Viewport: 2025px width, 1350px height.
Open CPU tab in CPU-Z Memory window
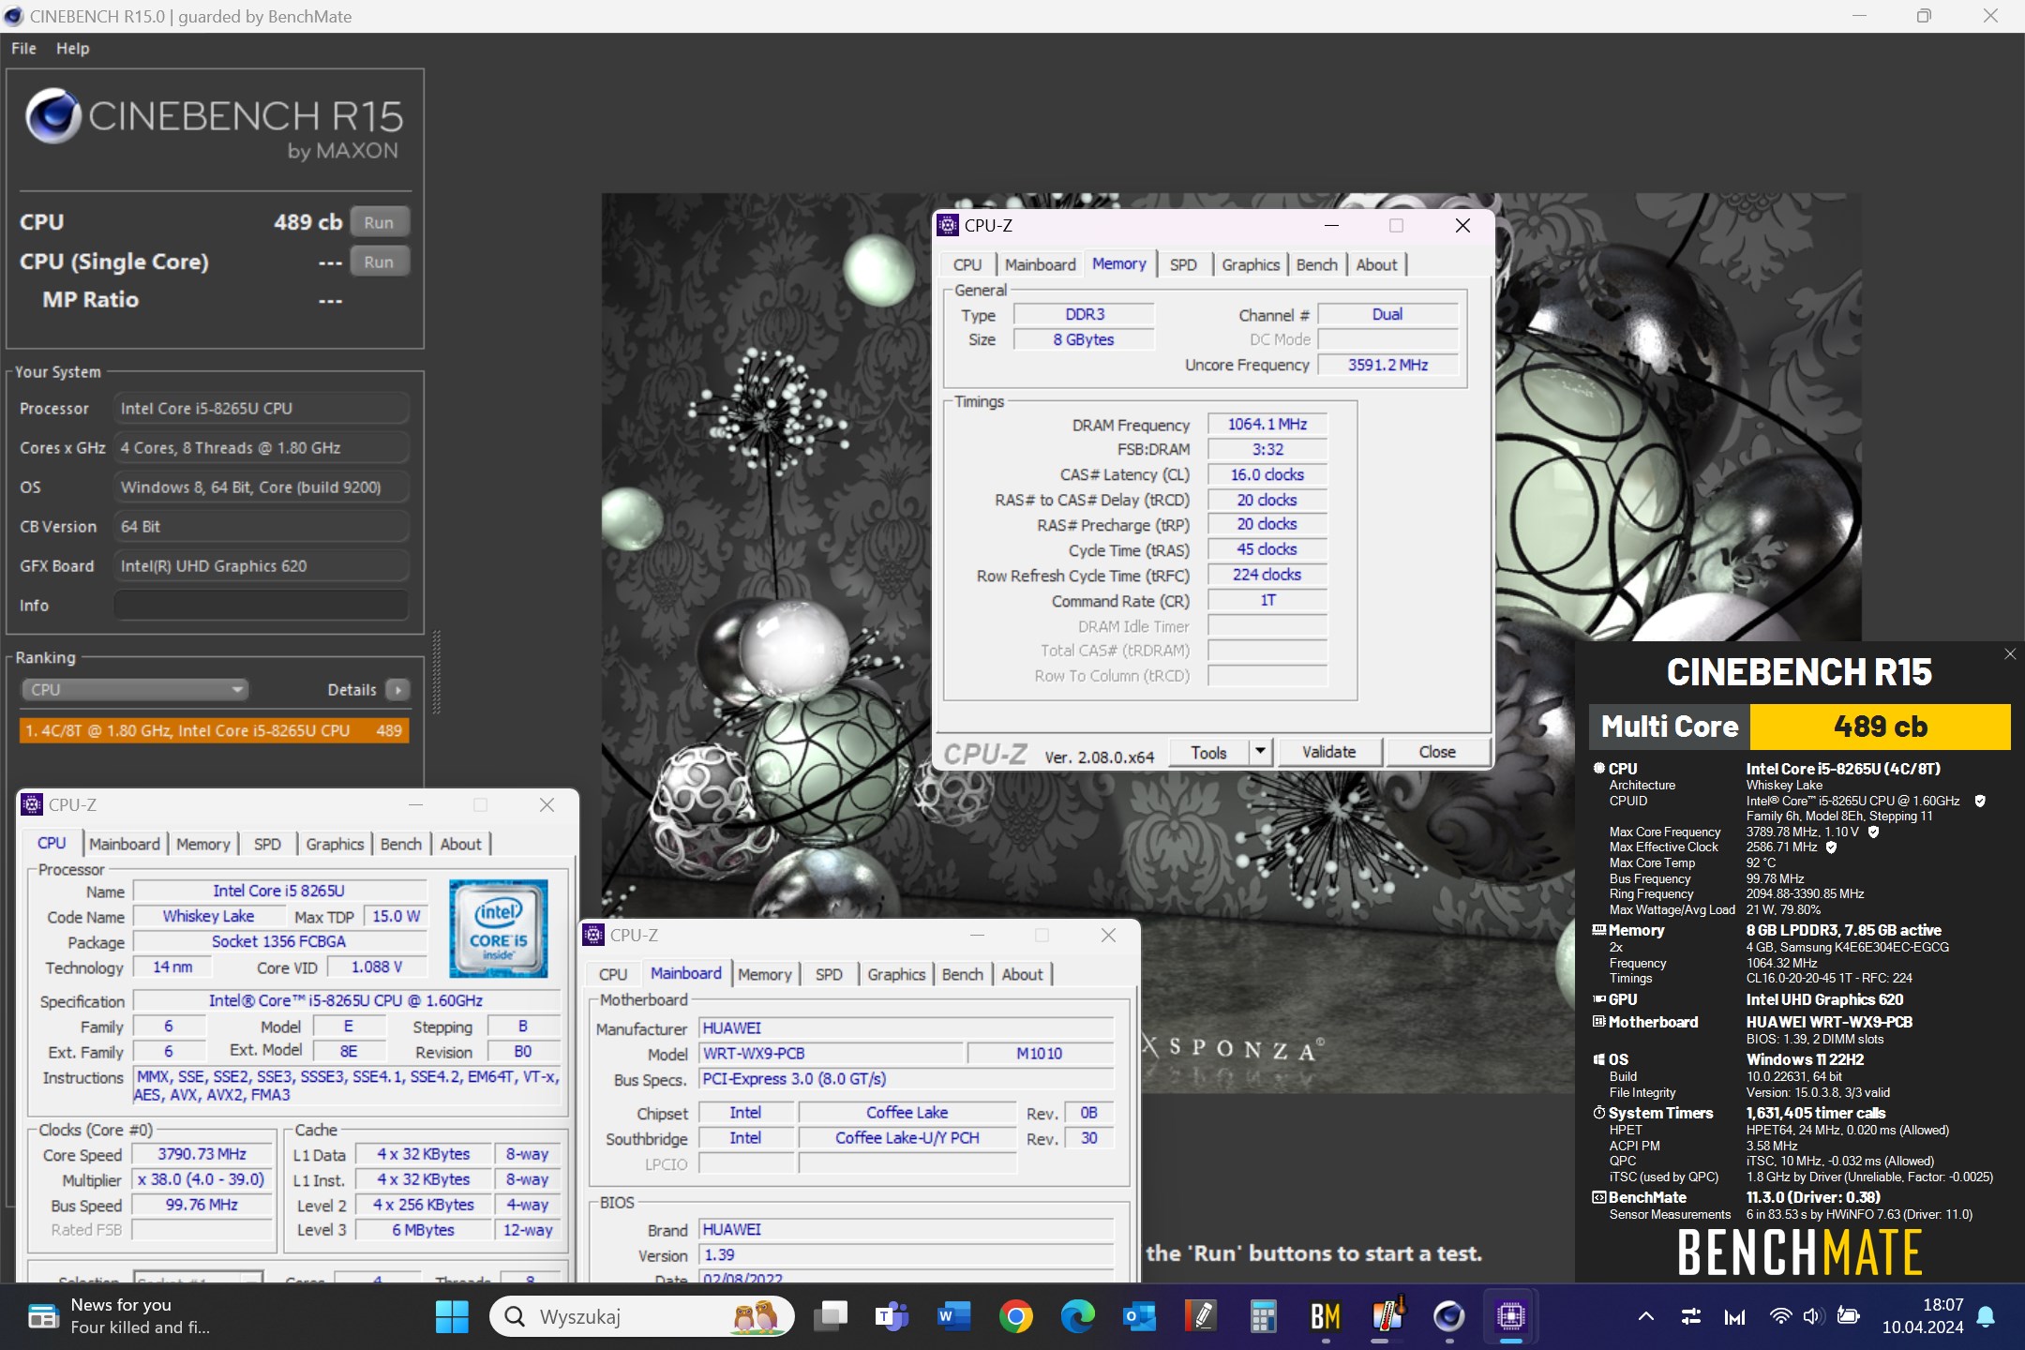(967, 265)
